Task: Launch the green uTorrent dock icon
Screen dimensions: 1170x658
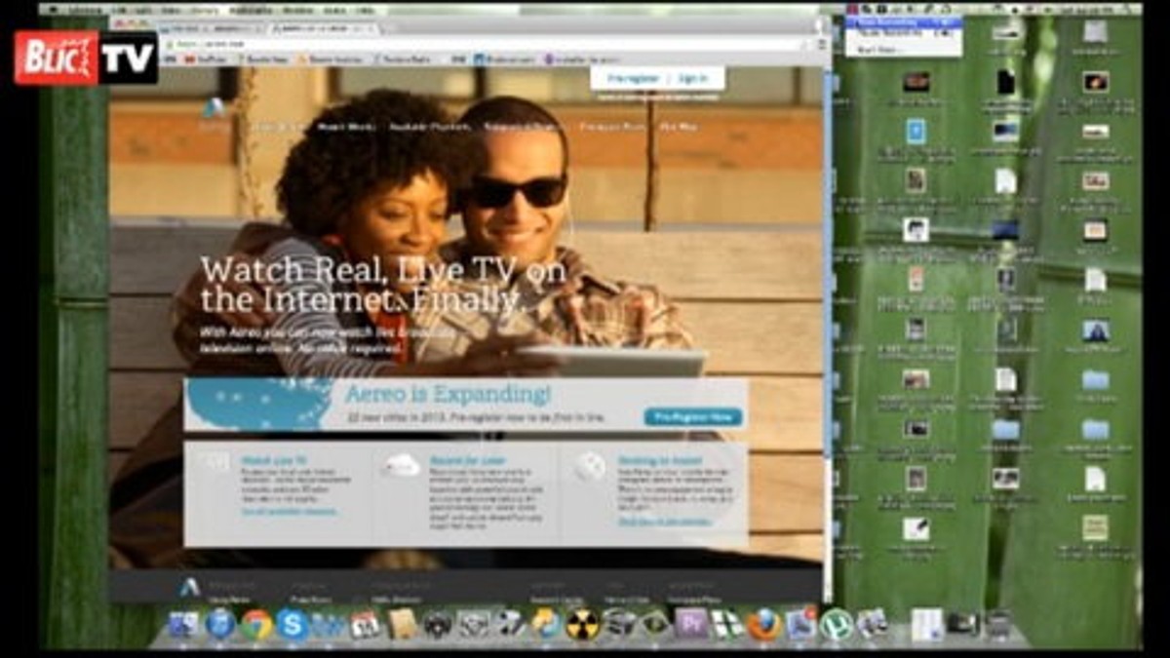Action: [x=836, y=624]
